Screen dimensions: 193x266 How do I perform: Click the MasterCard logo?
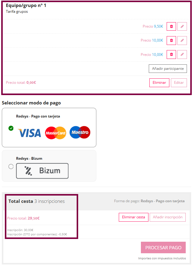pyautogui.click(x=55, y=133)
